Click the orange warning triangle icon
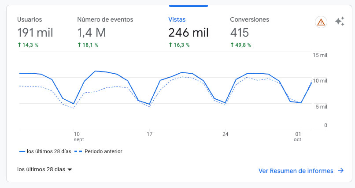This screenshot has width=355, height=188. [321, 22]
